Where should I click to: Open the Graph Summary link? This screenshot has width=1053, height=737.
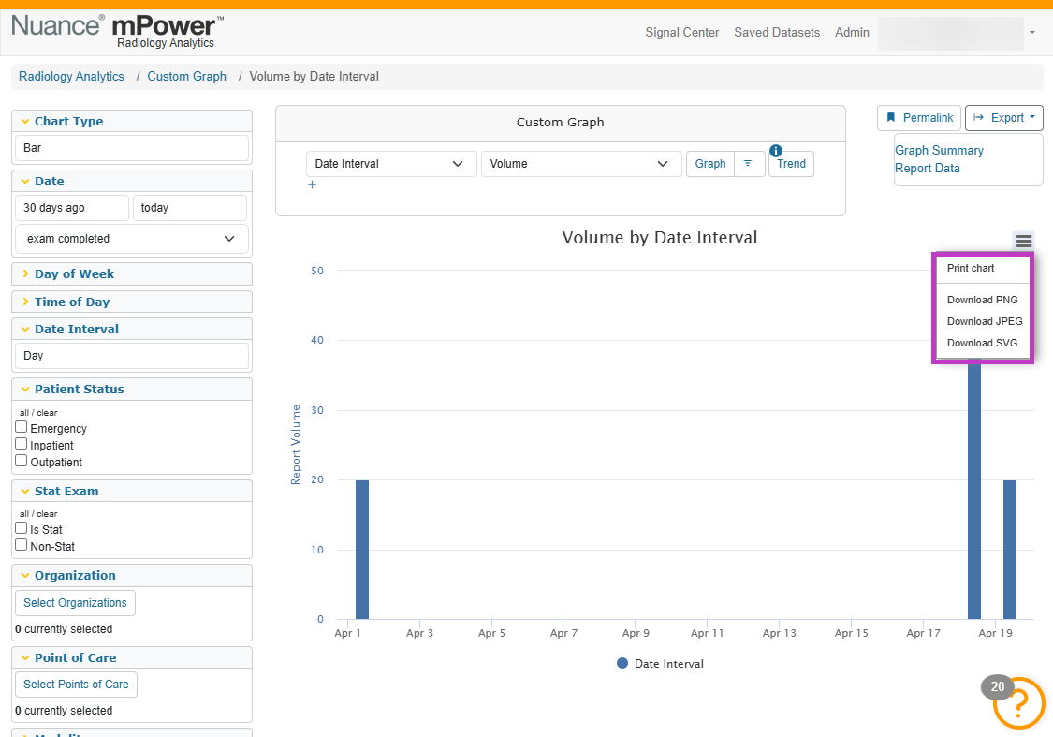click(939, 151)
